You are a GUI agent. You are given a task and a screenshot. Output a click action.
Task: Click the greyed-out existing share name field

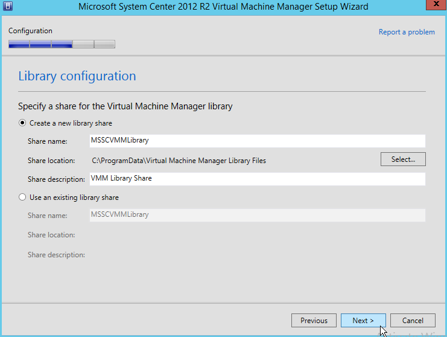(257, 215)
